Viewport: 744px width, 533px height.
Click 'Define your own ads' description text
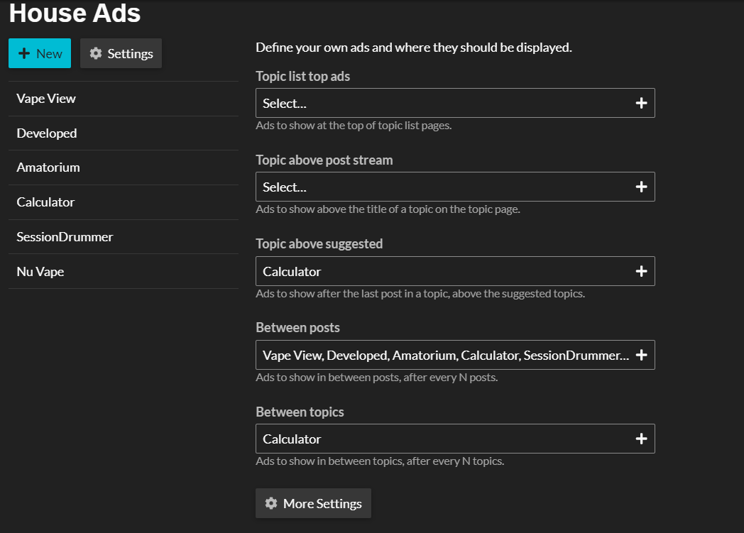pyautogui.click(x=414, y=48)
